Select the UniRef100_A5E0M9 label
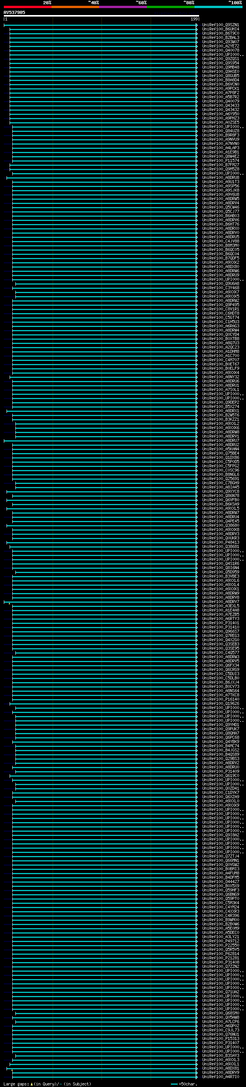The image size is (246, 1087). 221,929
